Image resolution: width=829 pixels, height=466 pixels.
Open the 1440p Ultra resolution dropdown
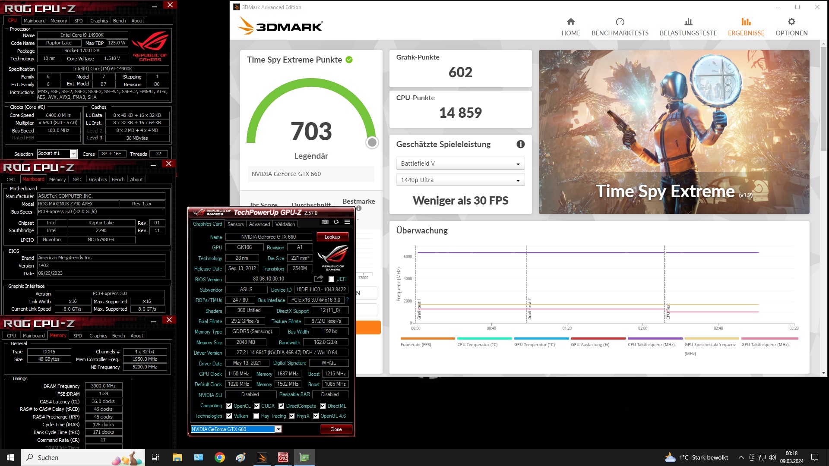[x=460, y=180]
